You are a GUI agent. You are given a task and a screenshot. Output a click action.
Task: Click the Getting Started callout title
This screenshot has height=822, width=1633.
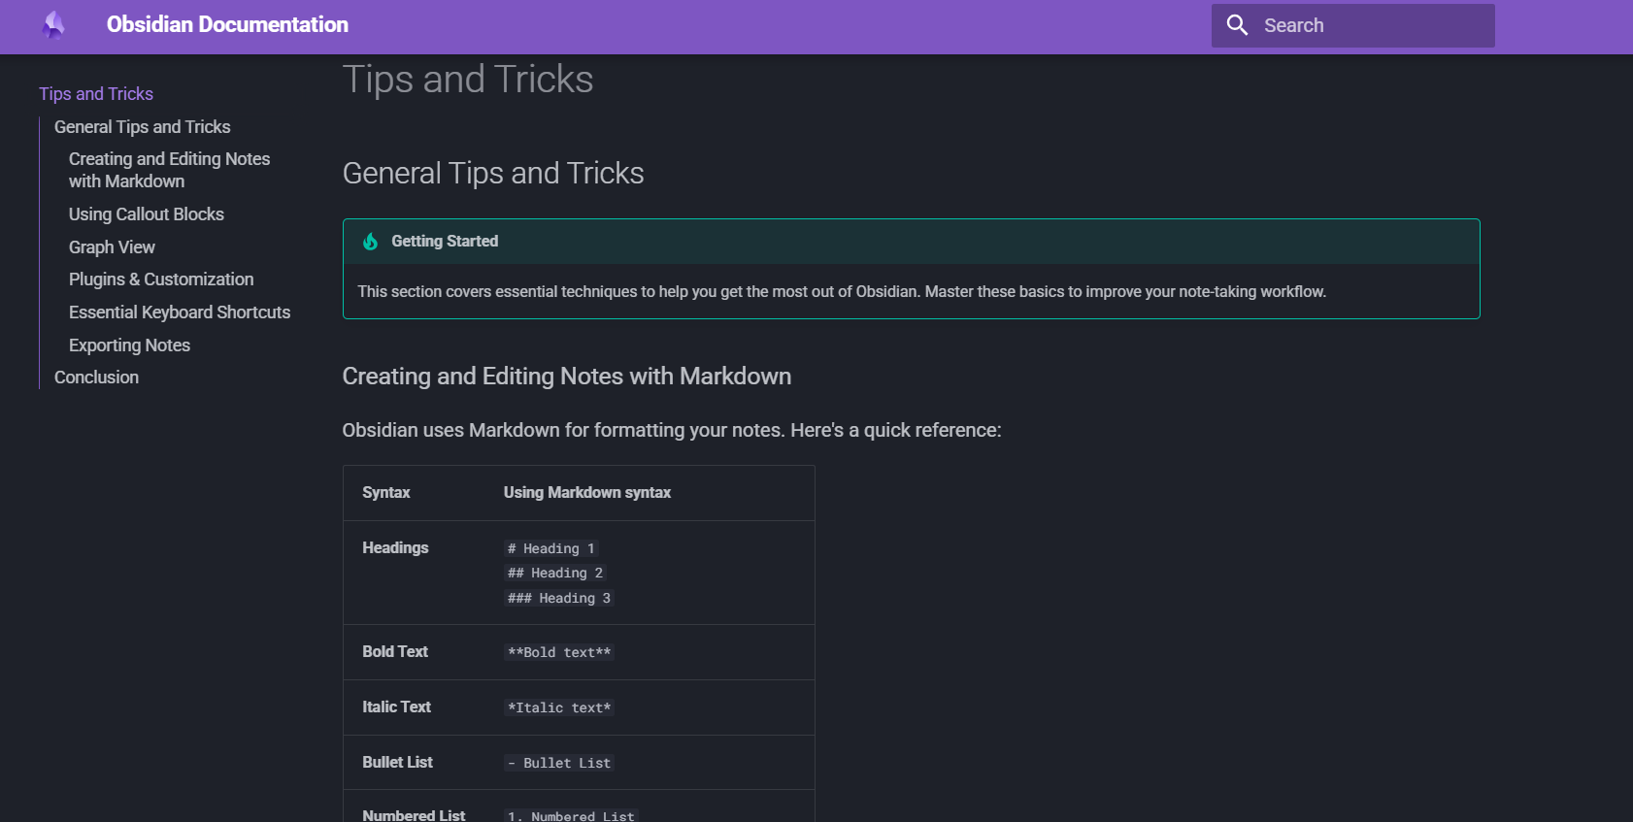[x=445, y=241]
